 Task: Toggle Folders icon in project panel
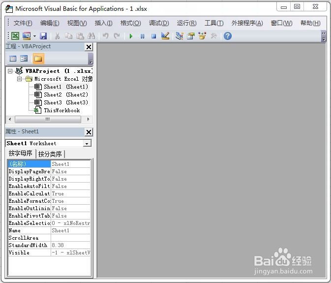(x=38, y=59)
